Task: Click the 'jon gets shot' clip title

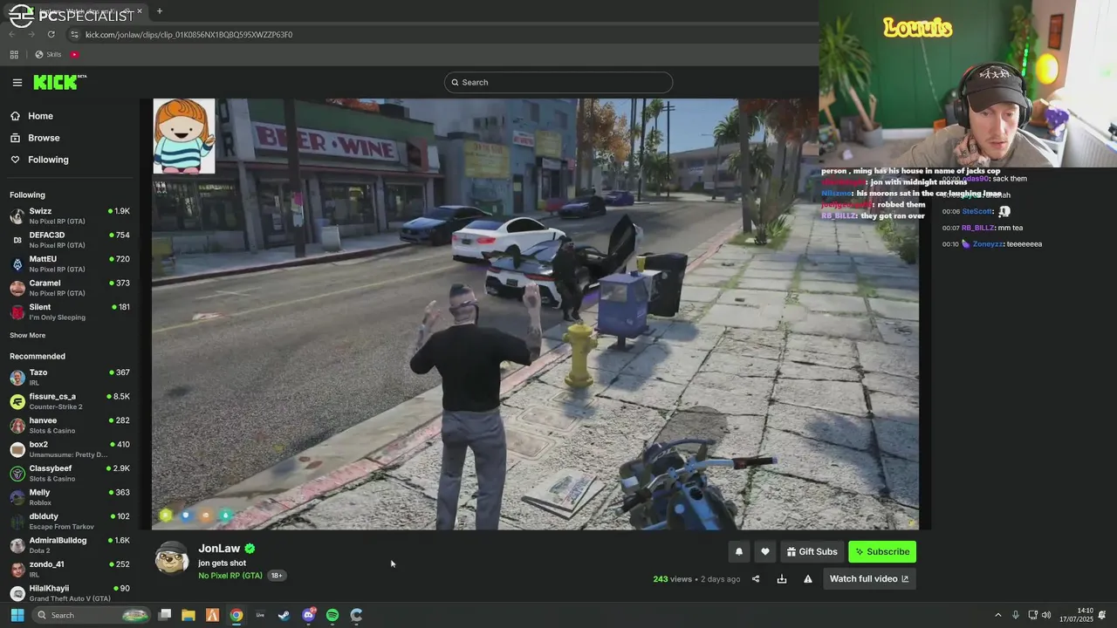Action: point(222,563)
